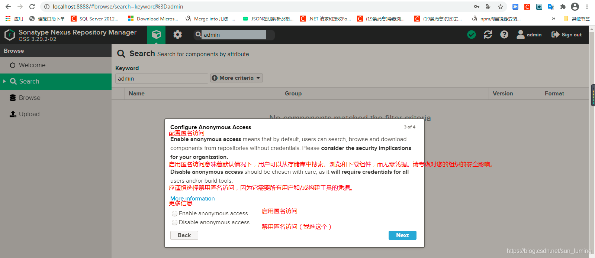595x258 pixels.
Task: Click the Back button in dialog
Action: click(x=184, y=235)
